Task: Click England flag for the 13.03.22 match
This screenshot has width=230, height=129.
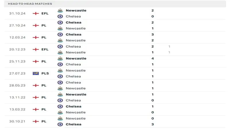Action: (x=36, y=109)
